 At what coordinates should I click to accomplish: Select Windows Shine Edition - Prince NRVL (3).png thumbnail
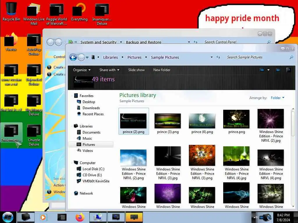tap(202, 163)
